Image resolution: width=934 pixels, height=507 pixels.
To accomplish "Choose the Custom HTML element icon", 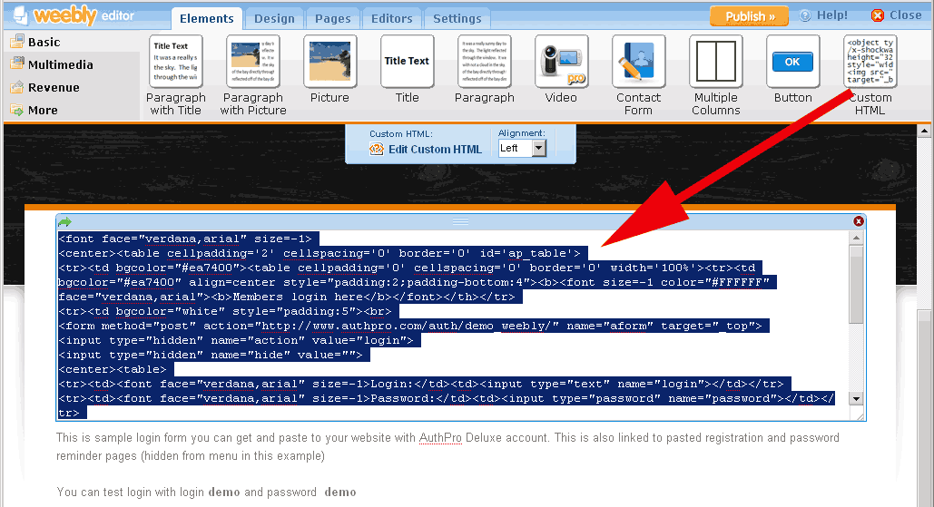I will (x=870, y=62).
